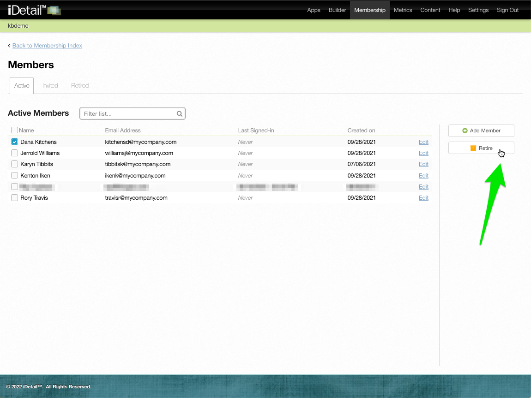Open Metrics in the top navigation
Screen dimensions: 531x398
coord(403,10)
